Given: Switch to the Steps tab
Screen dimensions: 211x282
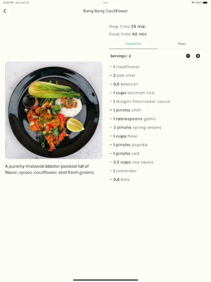Looking at the screenshot, I should tap(182, 44).
